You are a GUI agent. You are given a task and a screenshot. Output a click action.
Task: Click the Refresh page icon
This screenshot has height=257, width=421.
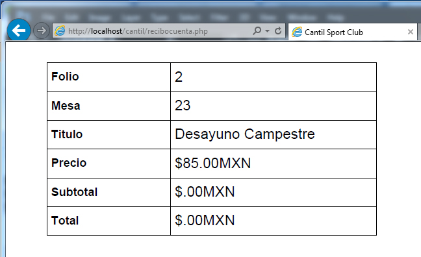click(278, 31)
